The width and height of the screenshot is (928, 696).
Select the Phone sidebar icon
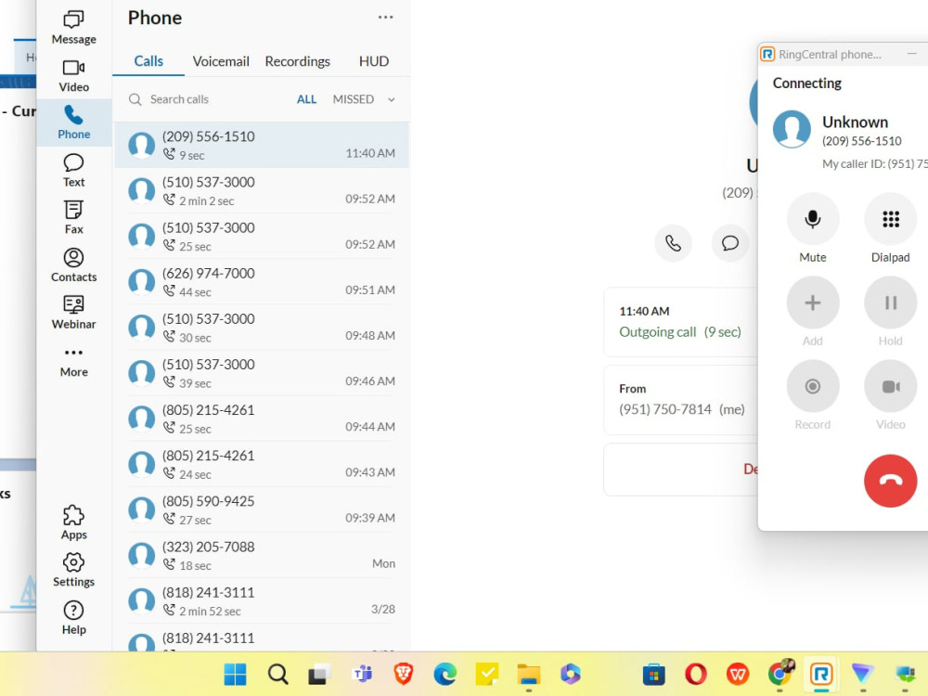tap(73, 122)
